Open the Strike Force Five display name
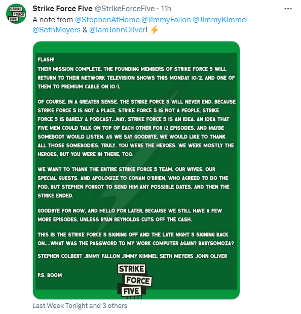This screenshot has width=301, height=314. (x=62, y=9)
